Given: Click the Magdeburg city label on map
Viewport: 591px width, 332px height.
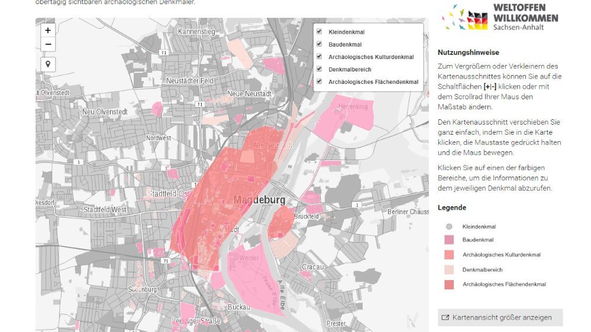Looking at the screenshot, I should pyautogui.click(x=259, y=200).
